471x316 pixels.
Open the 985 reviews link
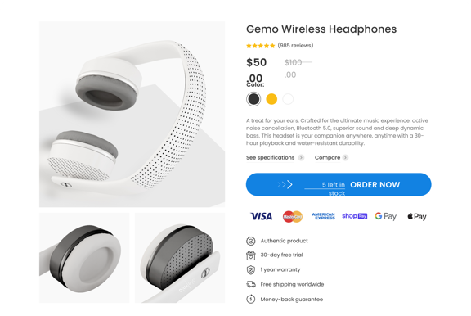click(295, 45)
